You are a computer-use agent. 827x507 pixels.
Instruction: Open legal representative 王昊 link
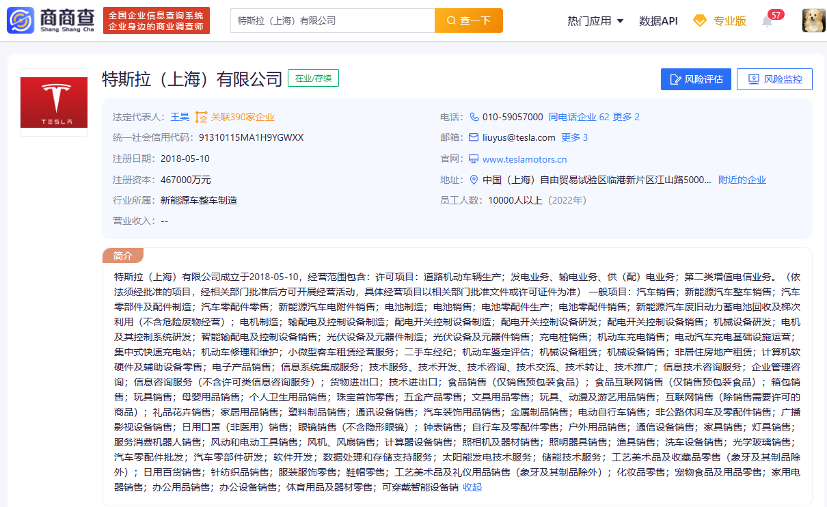pos(180,117)
